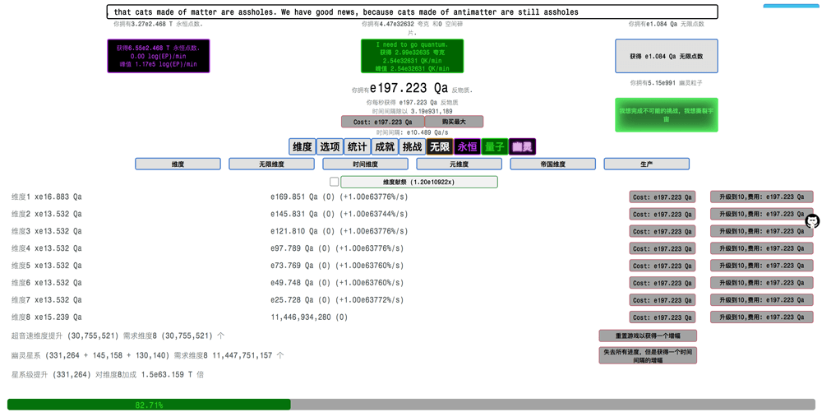Screen dimensions: 822x412
Task: Click 升级到10 button for 维度1
Action: click(761, 197)
